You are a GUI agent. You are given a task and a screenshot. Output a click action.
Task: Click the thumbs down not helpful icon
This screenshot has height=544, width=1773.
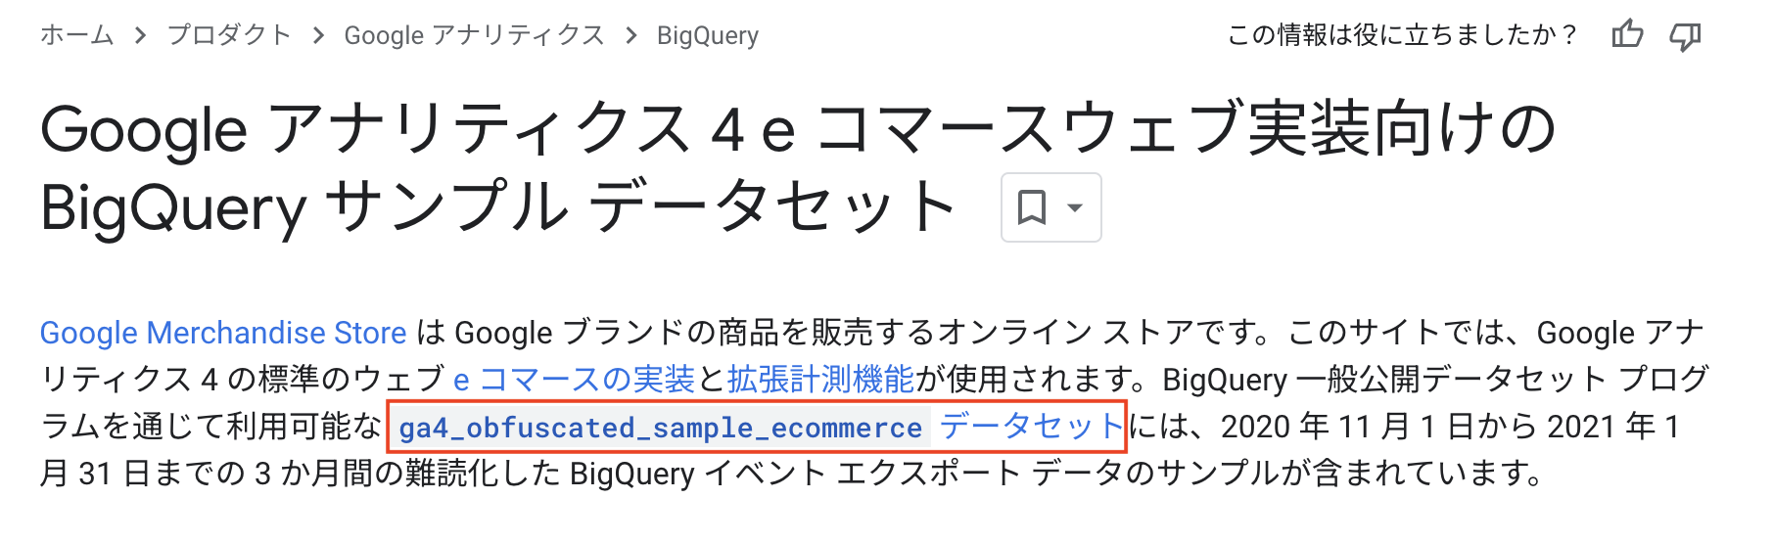(x=1685, y=36)
